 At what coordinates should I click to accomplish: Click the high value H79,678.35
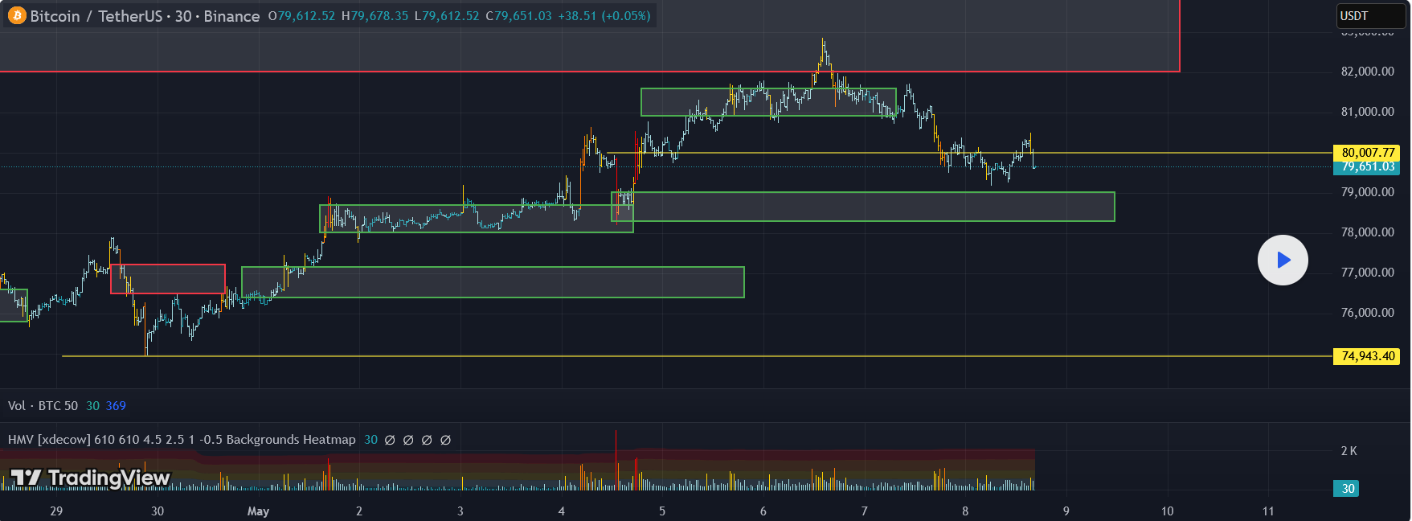click(x=374, y=16)
